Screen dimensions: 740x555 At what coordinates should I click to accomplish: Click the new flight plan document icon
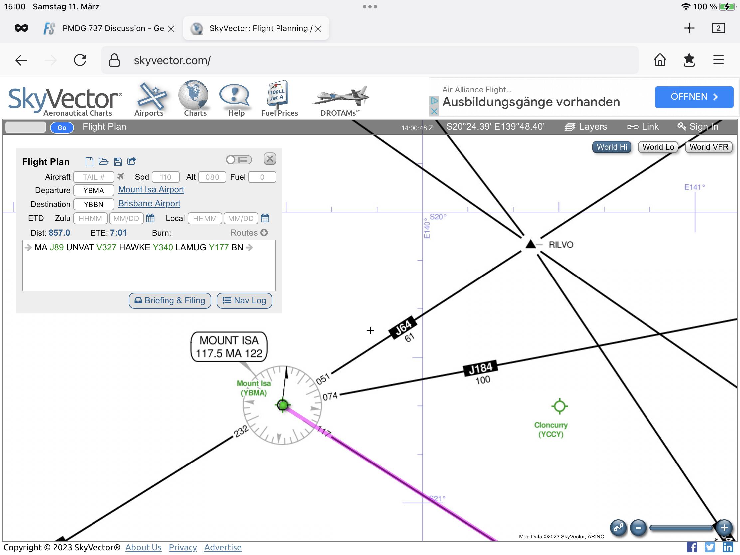coord(89,162)
